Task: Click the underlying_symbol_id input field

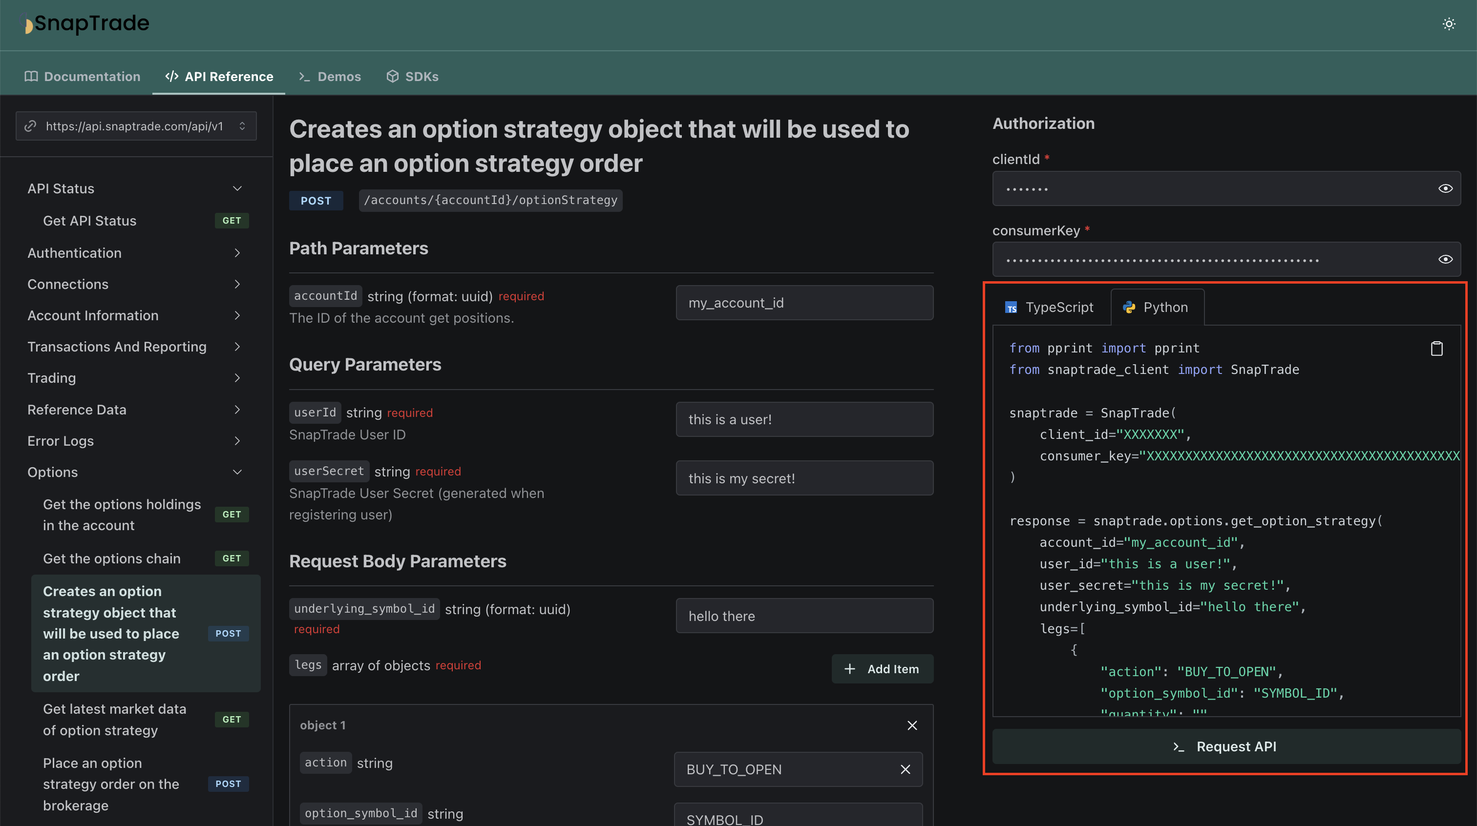Action: (804, 616)
